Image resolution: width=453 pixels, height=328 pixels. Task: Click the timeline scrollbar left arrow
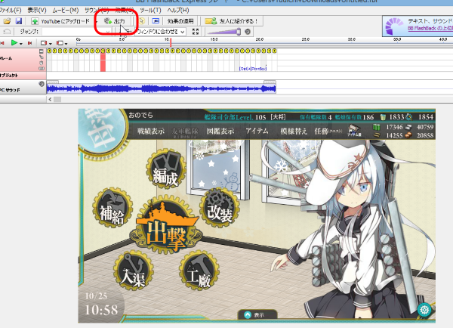coord(50,100)
